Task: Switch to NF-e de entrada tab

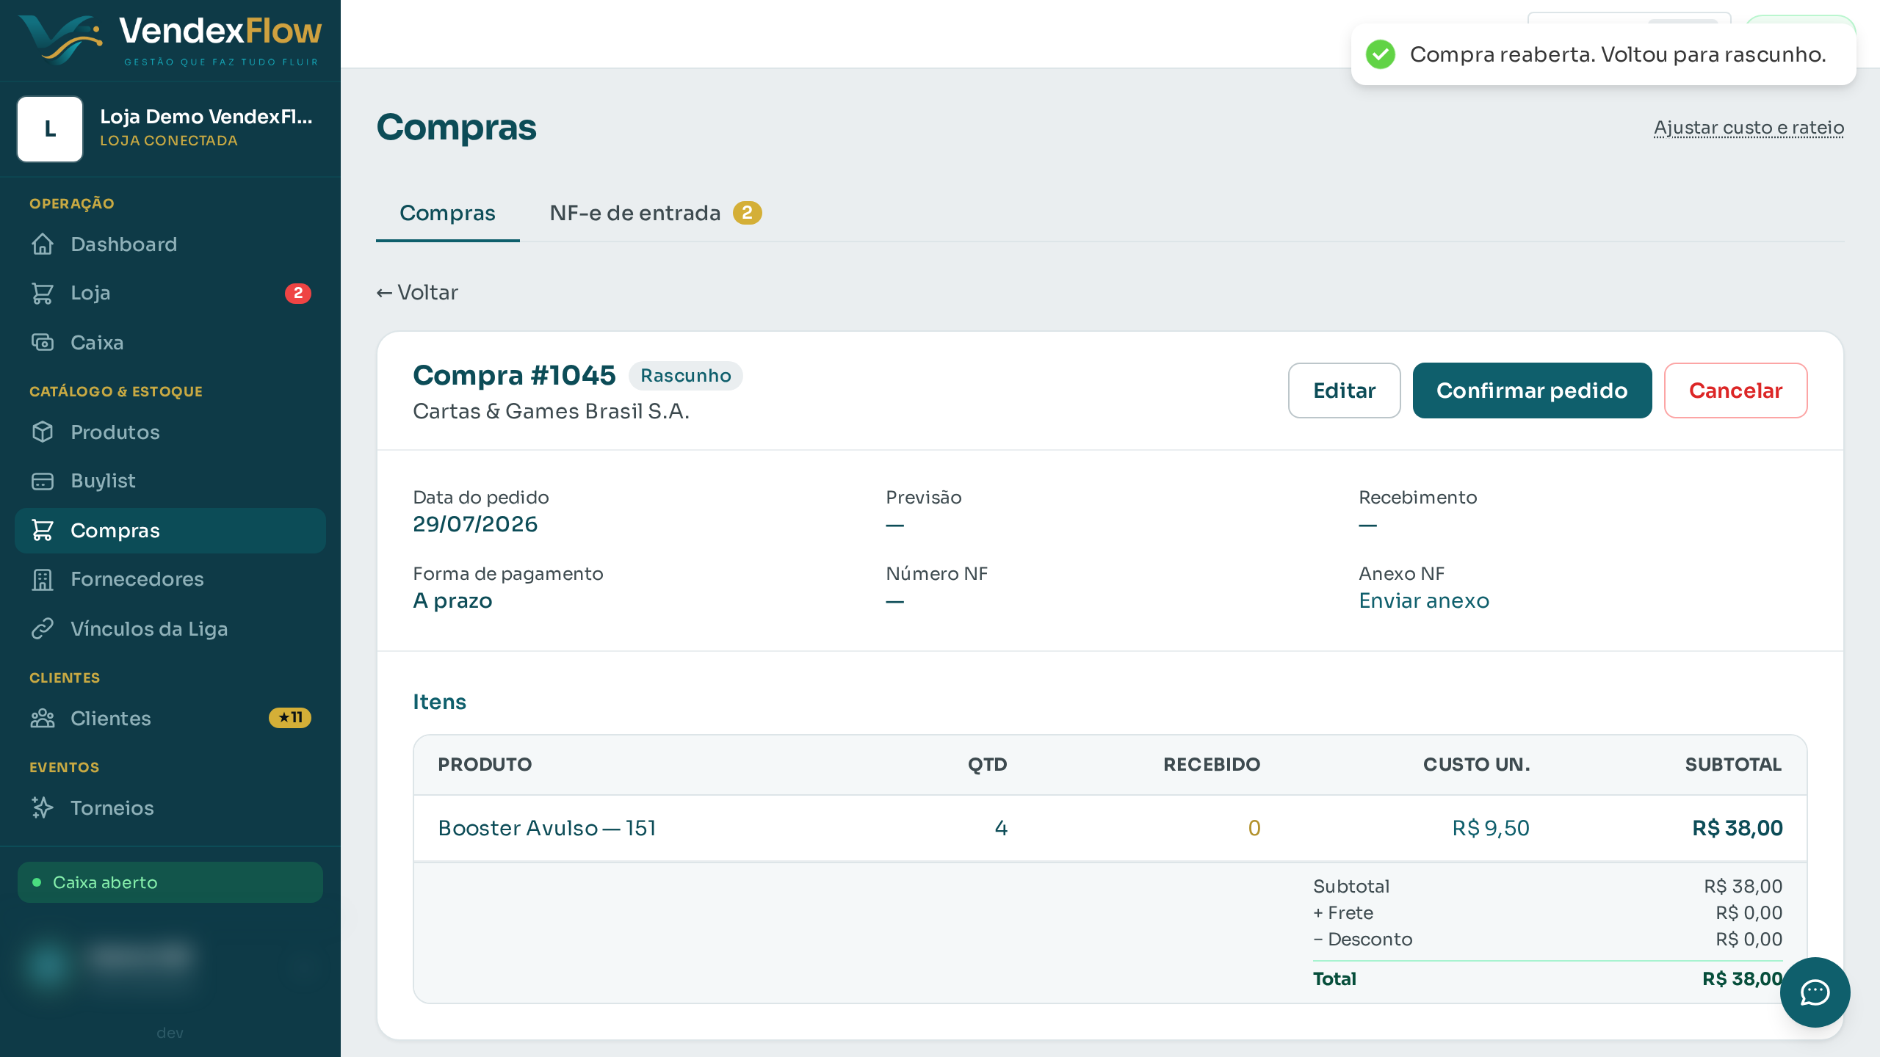Action: tap(655, 213)
